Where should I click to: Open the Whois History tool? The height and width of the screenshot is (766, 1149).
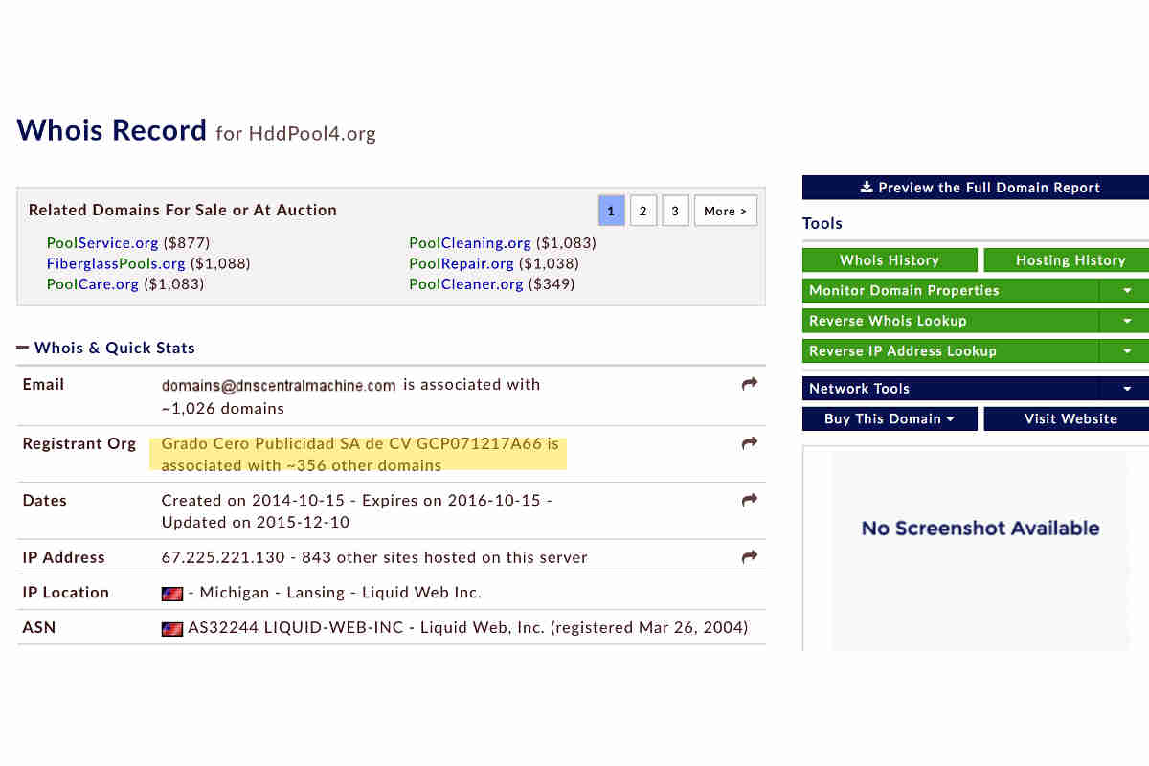[x=890, y=260]
